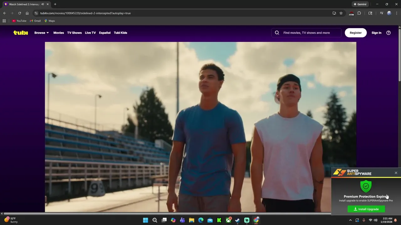Bookmark this page with the star icon

coord(341,13)
